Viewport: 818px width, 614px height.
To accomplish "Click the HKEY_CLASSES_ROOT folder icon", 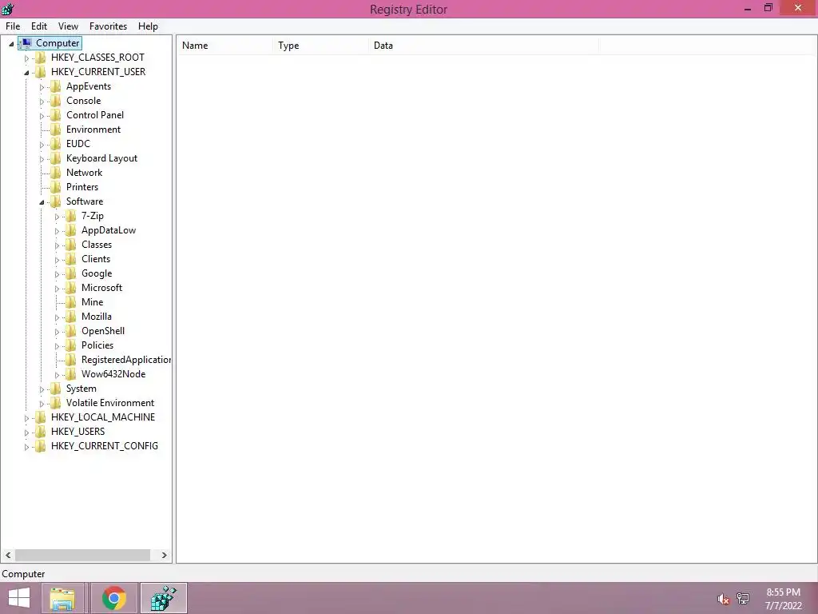I will tap(41, 58).
